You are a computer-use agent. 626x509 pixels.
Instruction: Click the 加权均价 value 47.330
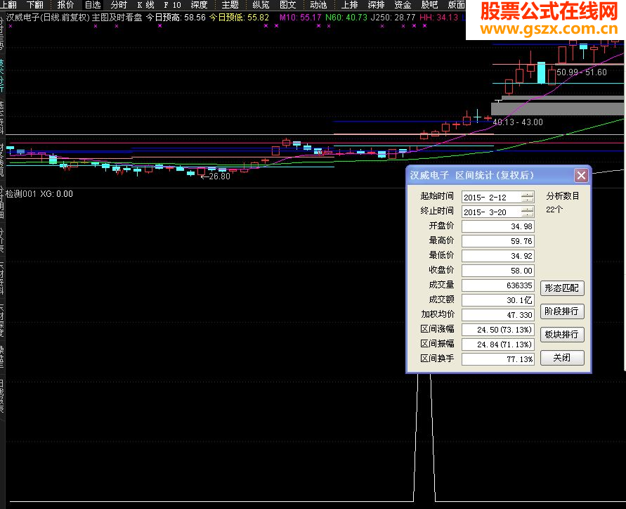coord(498,315)
